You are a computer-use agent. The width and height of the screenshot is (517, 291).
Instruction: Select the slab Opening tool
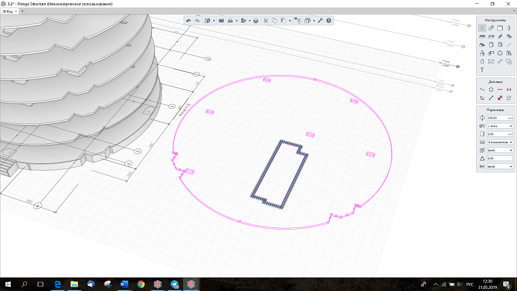click(491, 37)
